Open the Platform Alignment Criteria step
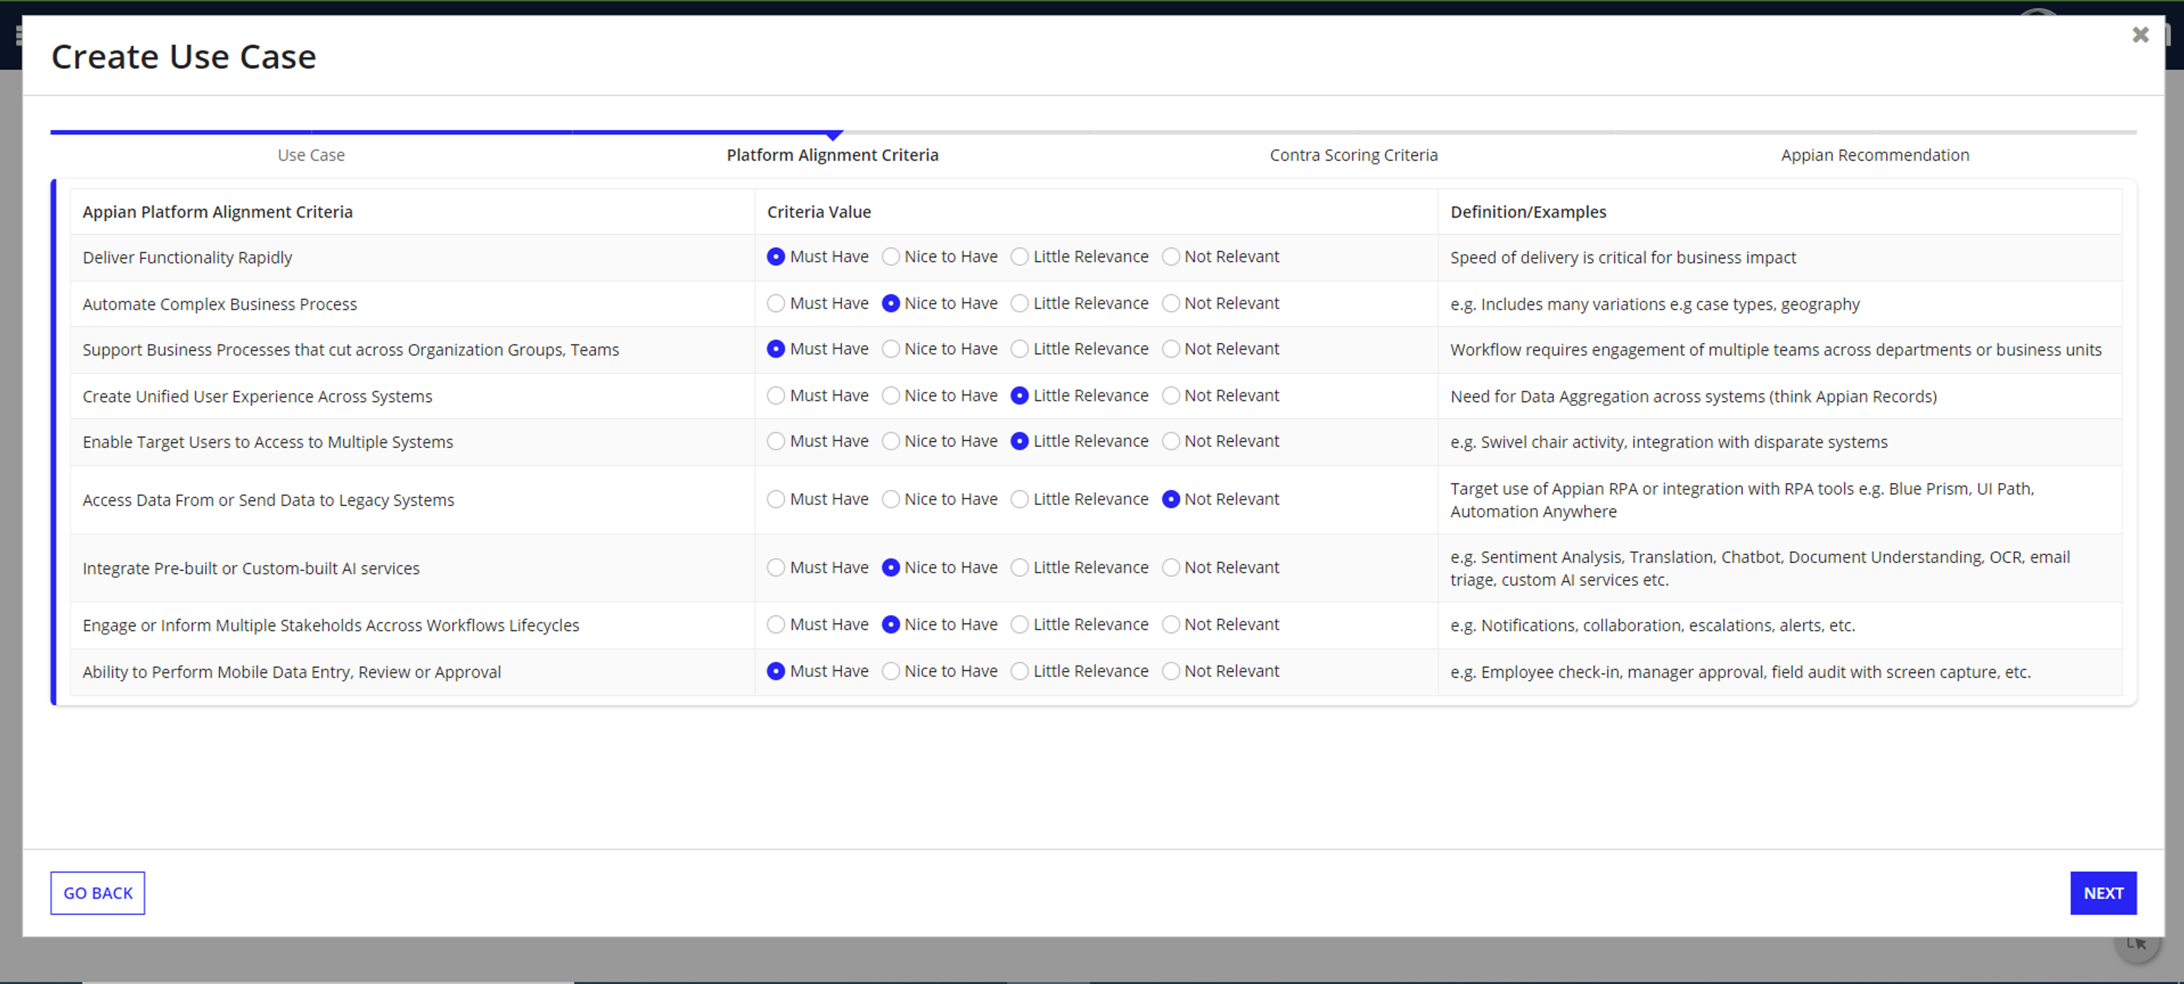Viewport: 2184px width, 984px height. coord(832,155)
